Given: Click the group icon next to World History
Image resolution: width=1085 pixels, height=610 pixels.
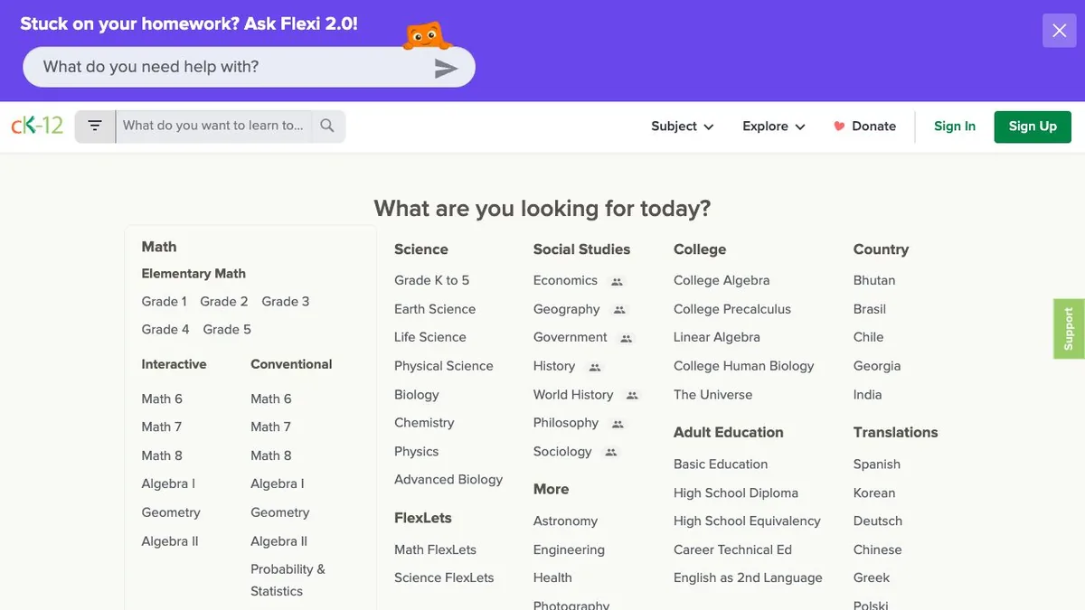Looking at the screenshot, I should [x=632, y=396].
